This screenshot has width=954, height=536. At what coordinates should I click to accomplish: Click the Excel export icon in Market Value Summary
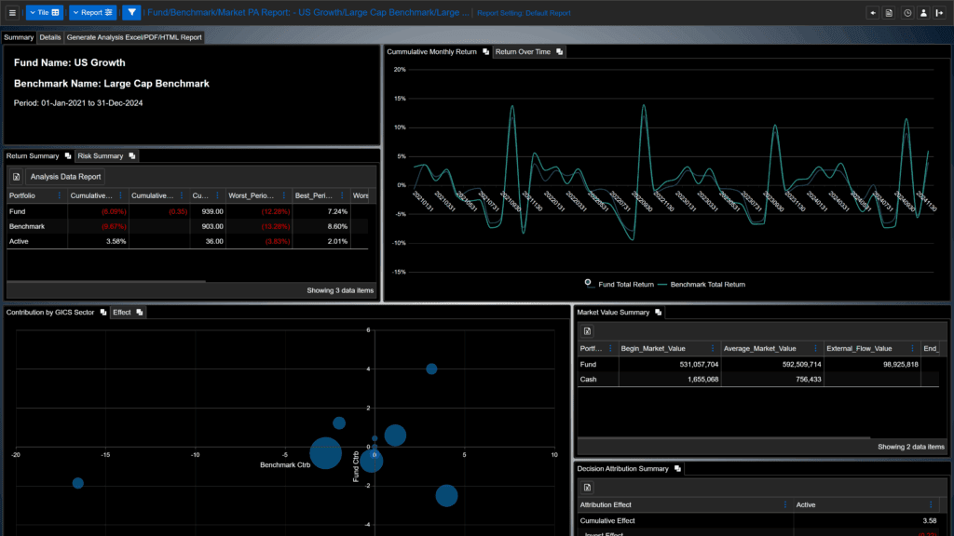(x=588, y=331)
